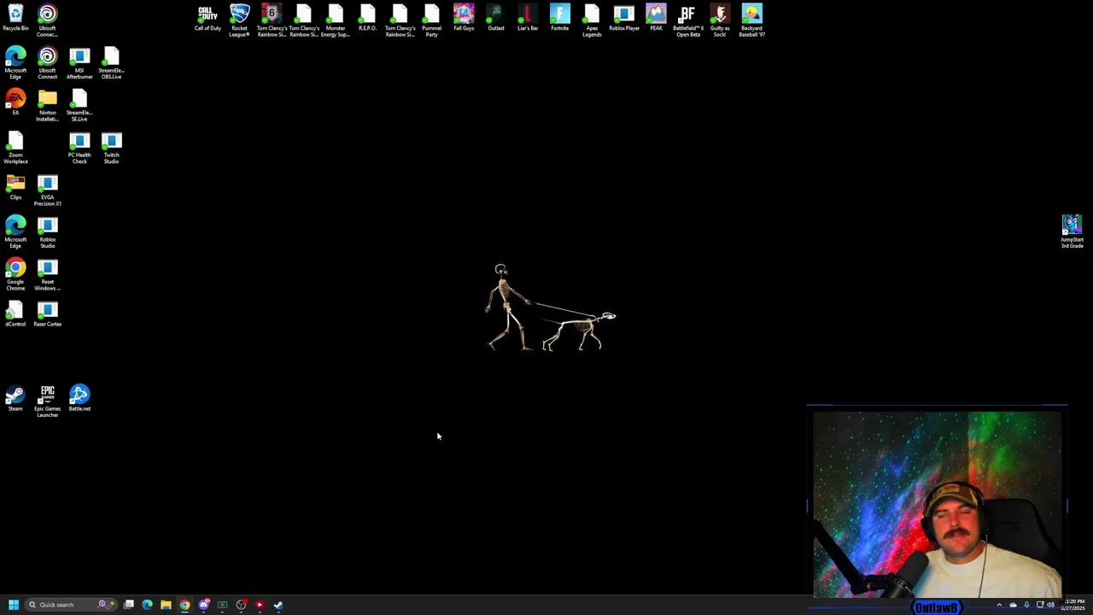The image size is (1093, 615).
Task: Open Discord from the taskbar
Action: click(204, 605)
